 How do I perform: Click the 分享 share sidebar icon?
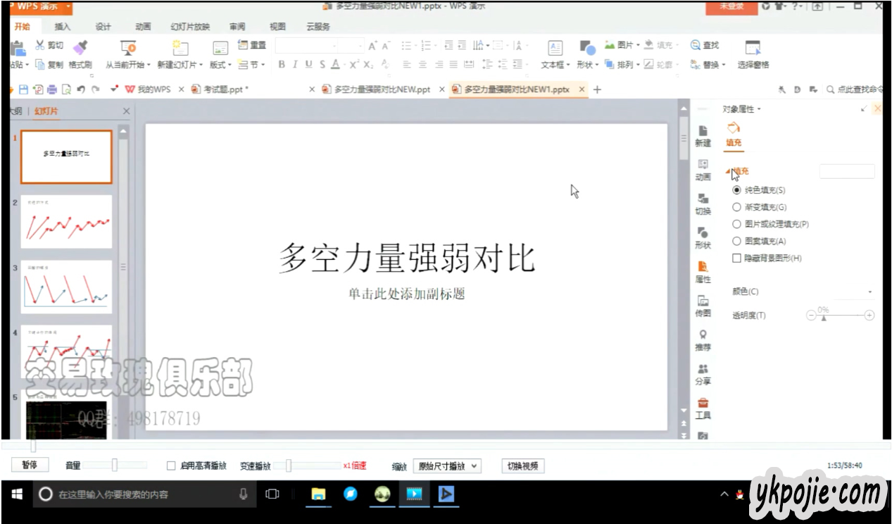tap(703, 370)
